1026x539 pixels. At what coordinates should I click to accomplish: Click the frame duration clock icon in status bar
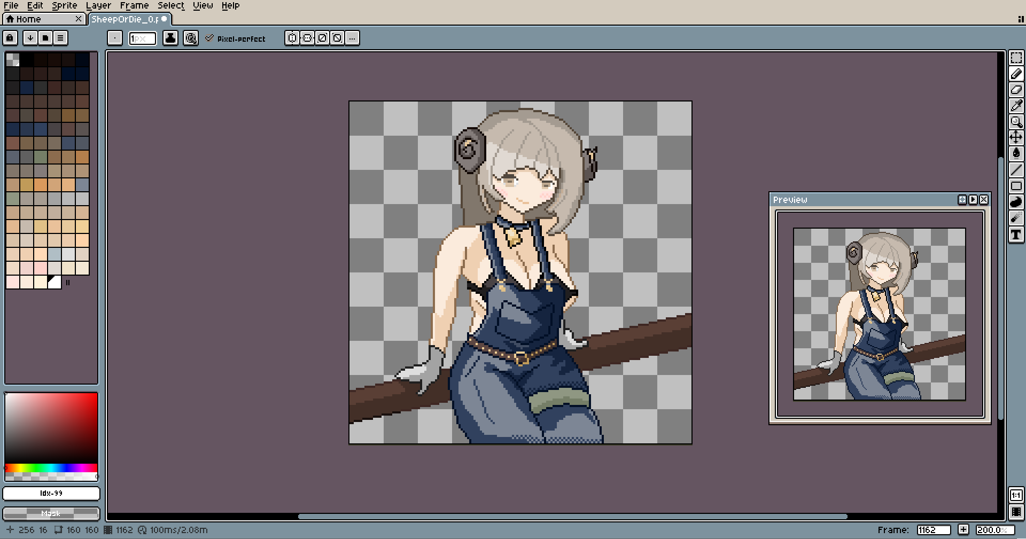142,530
